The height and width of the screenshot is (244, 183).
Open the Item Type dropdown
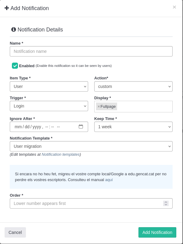49,86
